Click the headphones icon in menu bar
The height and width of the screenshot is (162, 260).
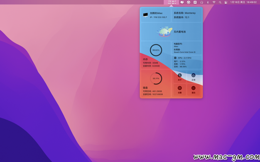201,2
